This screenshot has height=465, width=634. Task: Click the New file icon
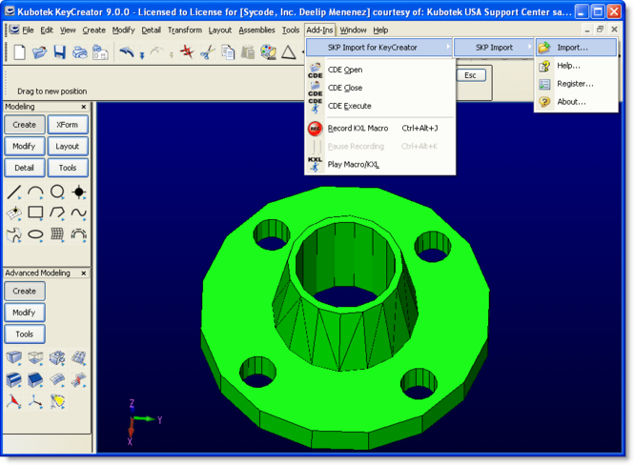pyautogui.click(x=19, y=52)
